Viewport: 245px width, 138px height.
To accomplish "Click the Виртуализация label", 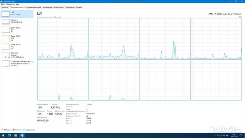I will click(72, 114).
